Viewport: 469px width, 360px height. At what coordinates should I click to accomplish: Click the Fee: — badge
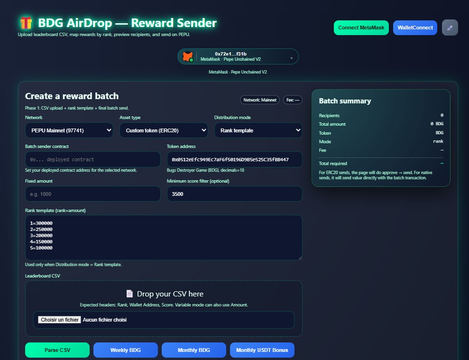(293, 100)
